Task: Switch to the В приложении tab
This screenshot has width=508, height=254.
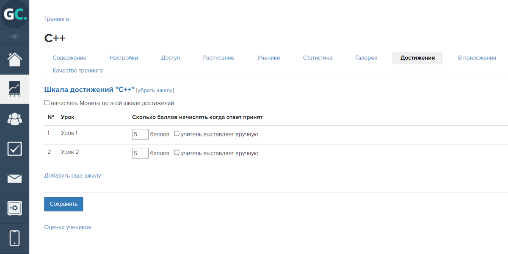Action: [477, 58]
